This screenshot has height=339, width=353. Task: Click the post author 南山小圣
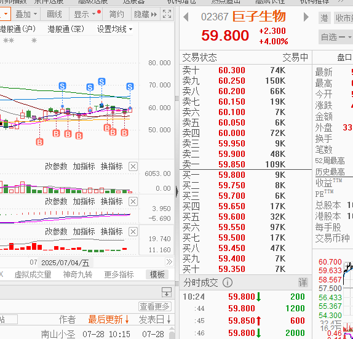tap(58, 334)
